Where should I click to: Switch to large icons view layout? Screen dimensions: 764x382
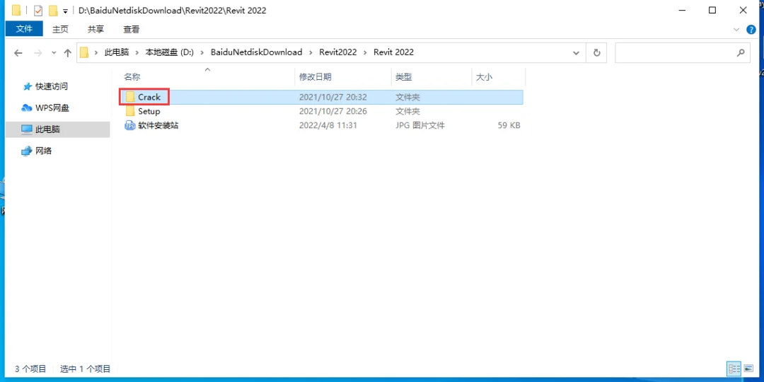[x=748, y=369]
